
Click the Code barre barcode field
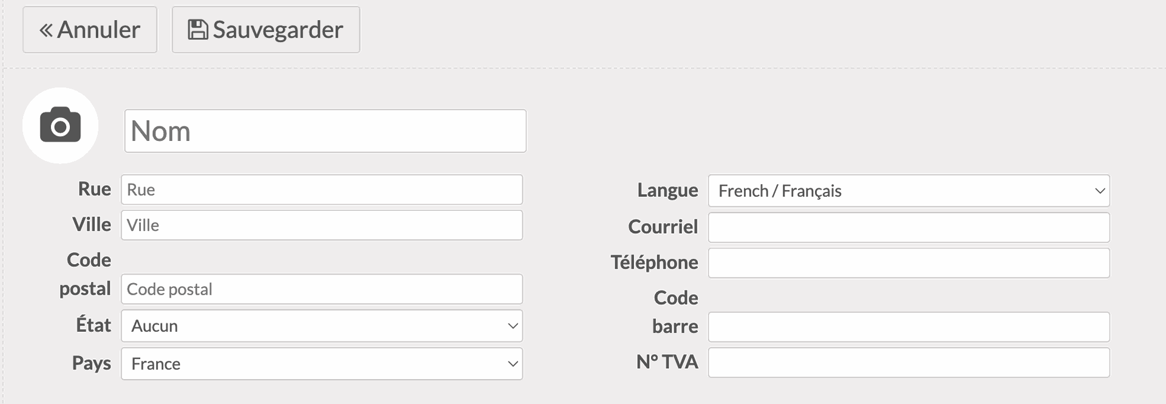pos(908,326)
